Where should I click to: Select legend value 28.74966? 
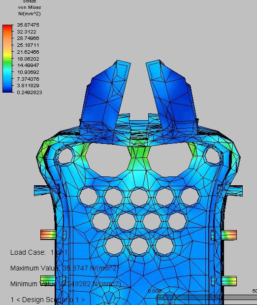(x=28, y=38)
